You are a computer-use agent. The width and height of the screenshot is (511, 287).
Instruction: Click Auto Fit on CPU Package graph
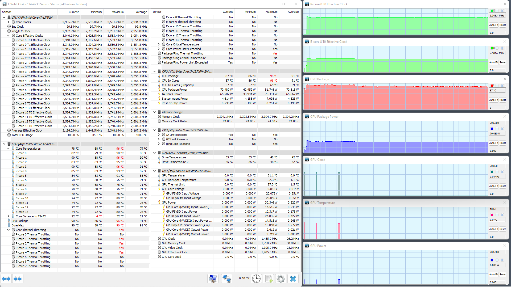(x=493, y=100)
